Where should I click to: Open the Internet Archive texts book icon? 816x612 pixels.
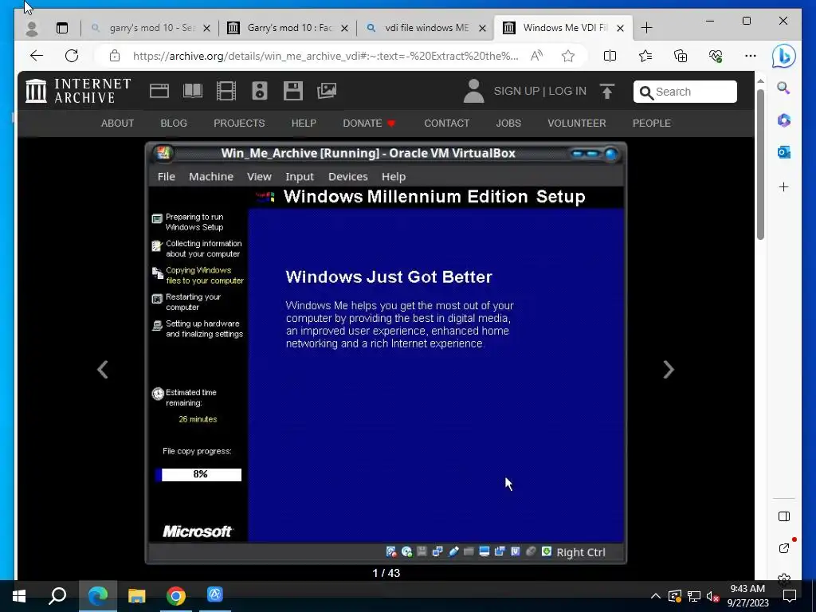pos(193,91)
